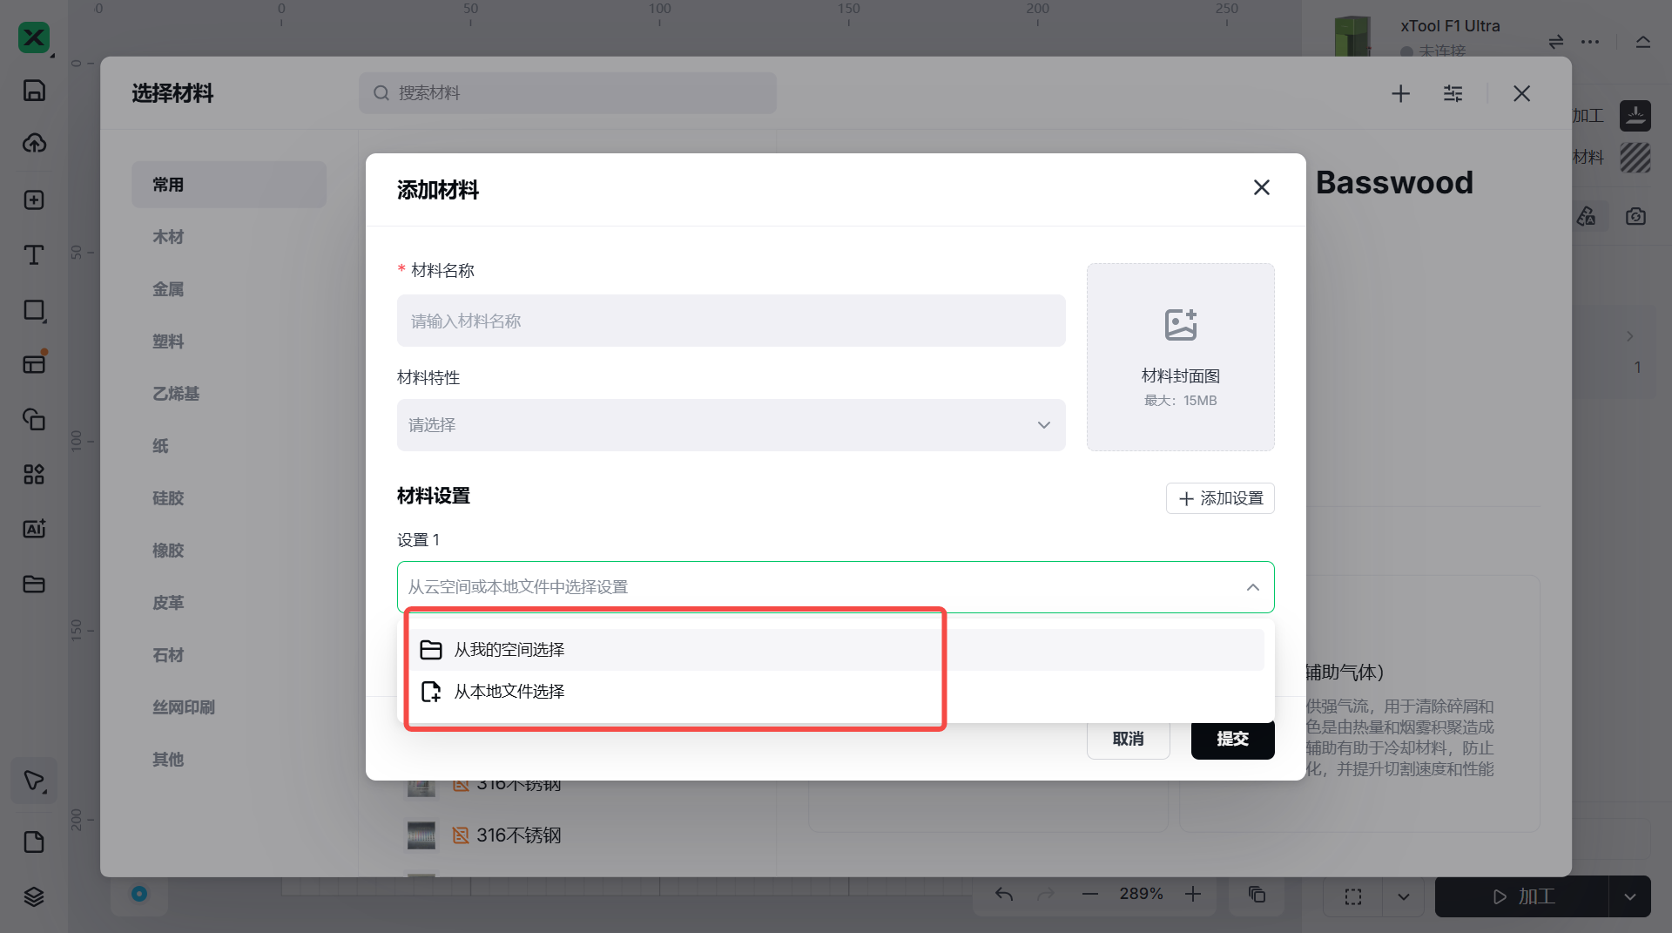Click the 材料名称 input field

click(x=731, y=321)
